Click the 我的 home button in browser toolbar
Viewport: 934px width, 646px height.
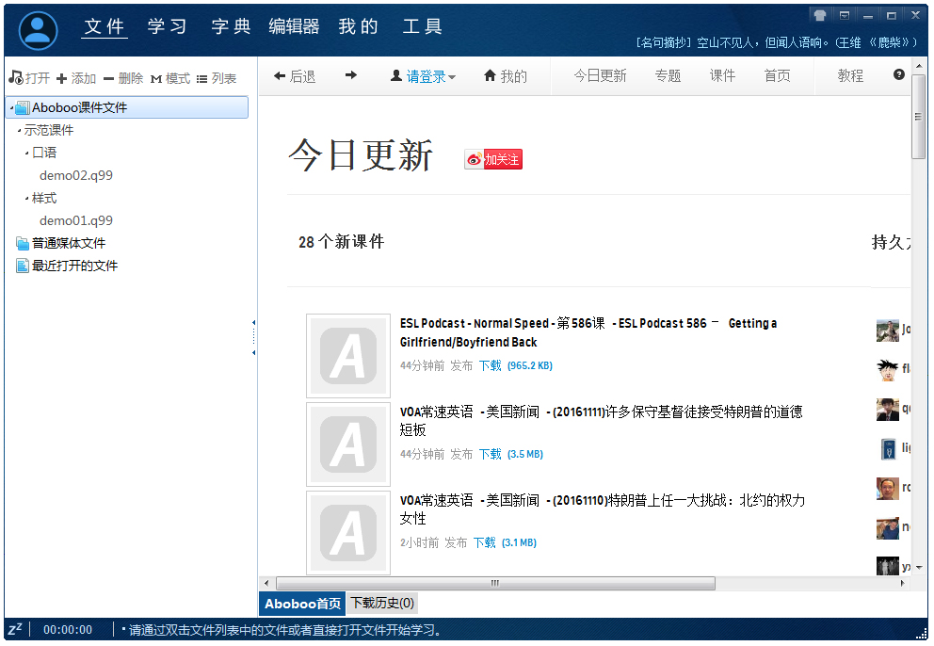505,76
